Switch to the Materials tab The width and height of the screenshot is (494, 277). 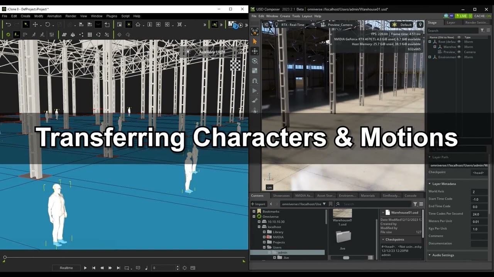click(x=368, y=195)
